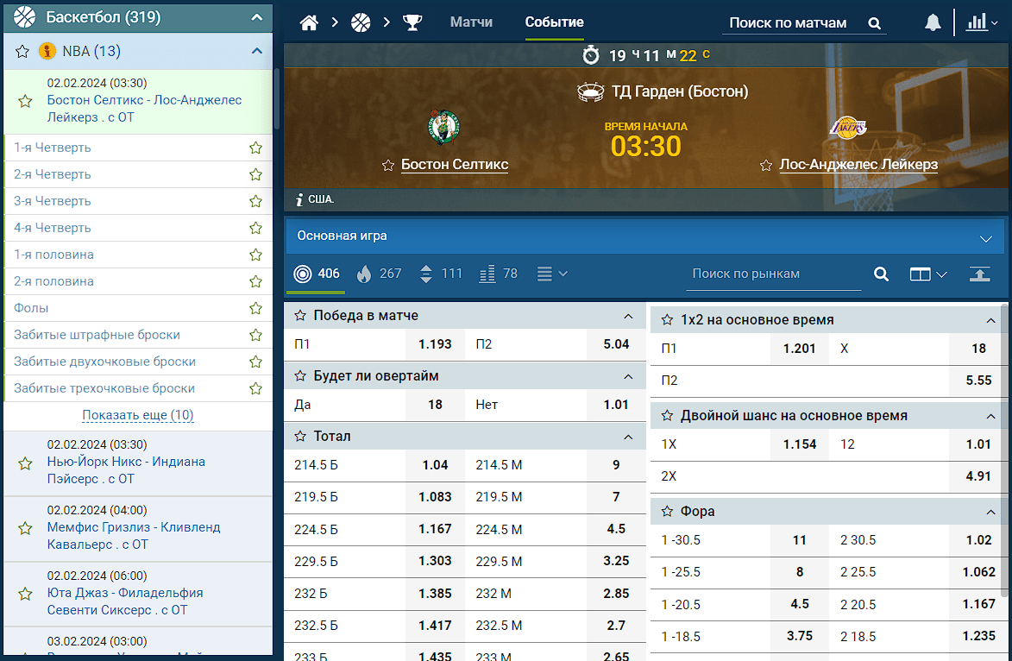
Task: Click the match search magnifier icon
Action: point(875,23)
